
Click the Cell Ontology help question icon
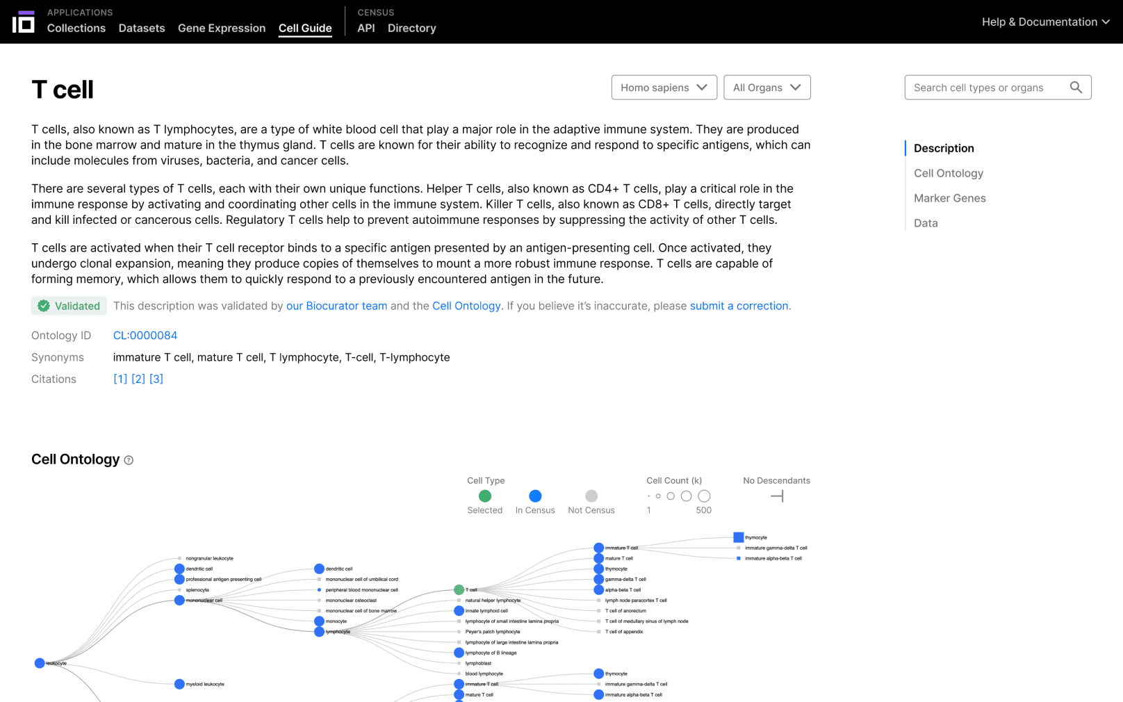[x=129, y=460]
